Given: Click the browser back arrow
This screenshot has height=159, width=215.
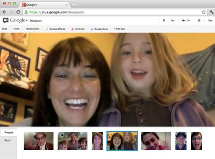Looking at the screenshot, I should (4, 12).
